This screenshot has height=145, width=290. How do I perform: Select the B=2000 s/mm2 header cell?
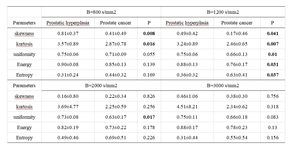(101, 86)
